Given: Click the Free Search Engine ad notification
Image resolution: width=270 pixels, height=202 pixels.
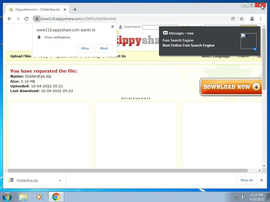Looking at the screenshot, I should pos(210,41).
